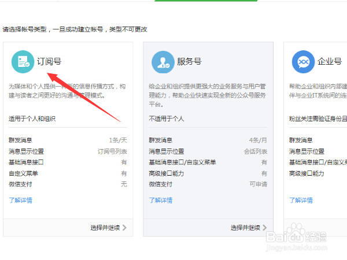Click 微信支付 label in 服务号 card
The height and width of the screenshot is (260, 347).
[160, 184]
